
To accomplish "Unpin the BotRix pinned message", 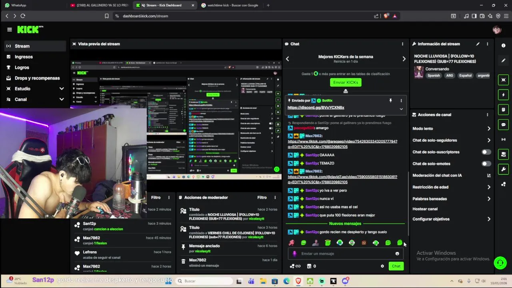I will [390, 101].
